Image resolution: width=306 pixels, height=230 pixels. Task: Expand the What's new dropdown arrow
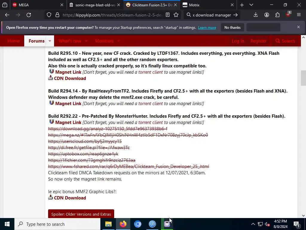click(x=86, y=41)
